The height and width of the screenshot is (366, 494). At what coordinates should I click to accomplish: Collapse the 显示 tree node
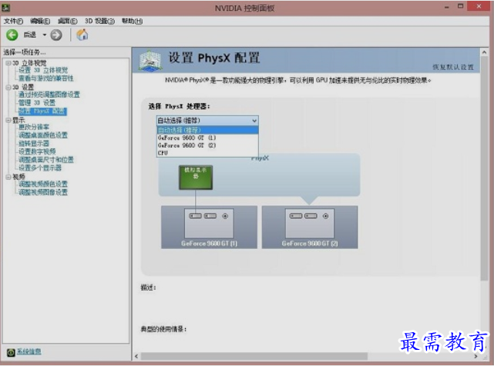pos(8,120)
